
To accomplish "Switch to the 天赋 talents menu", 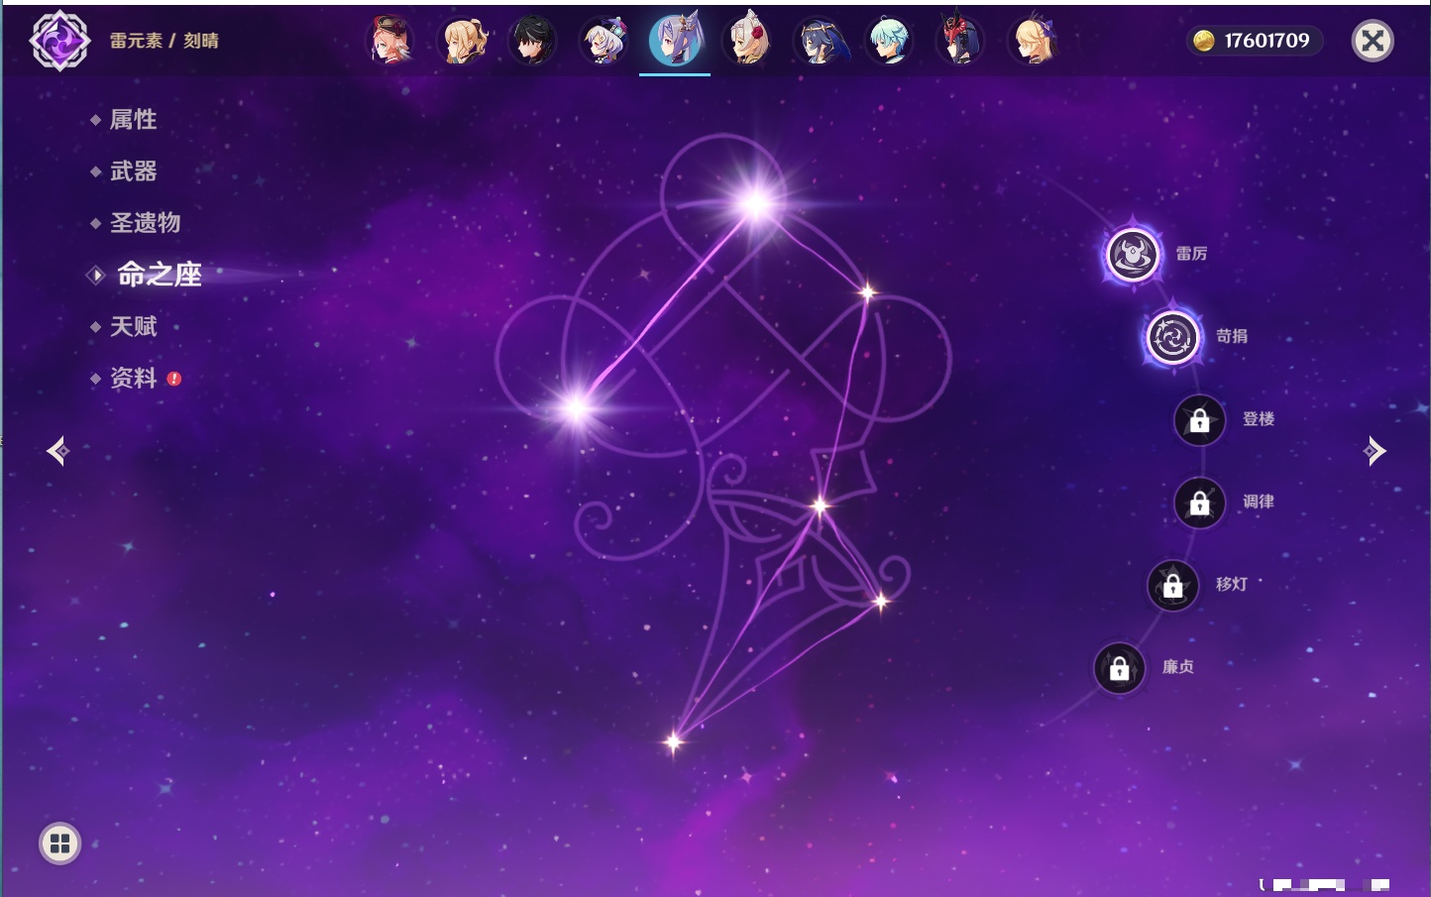I will [133, 326].
